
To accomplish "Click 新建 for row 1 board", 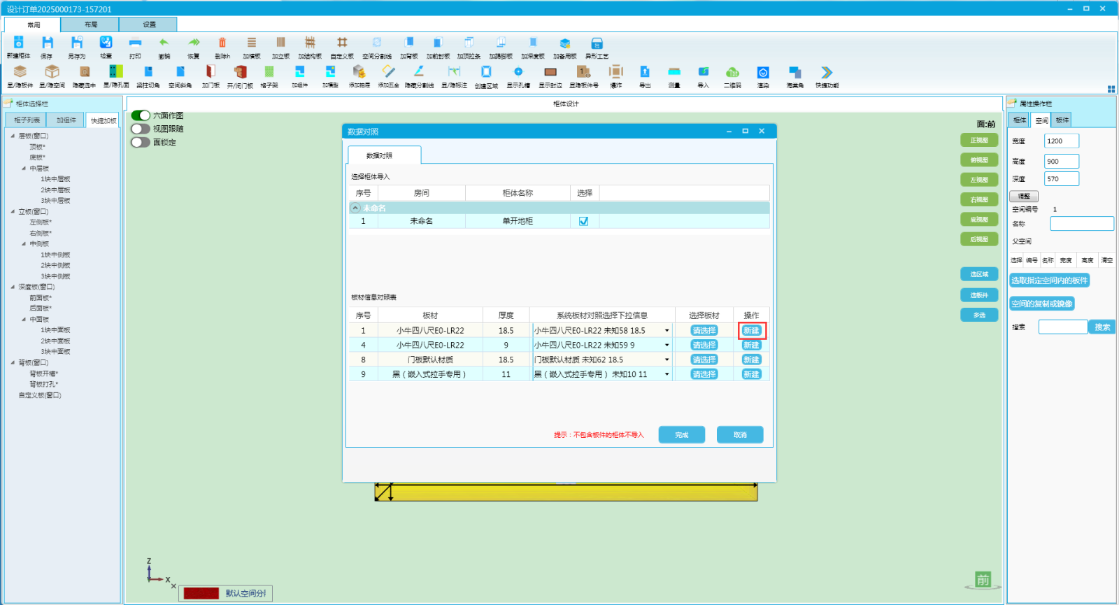I will coord(752,331).
